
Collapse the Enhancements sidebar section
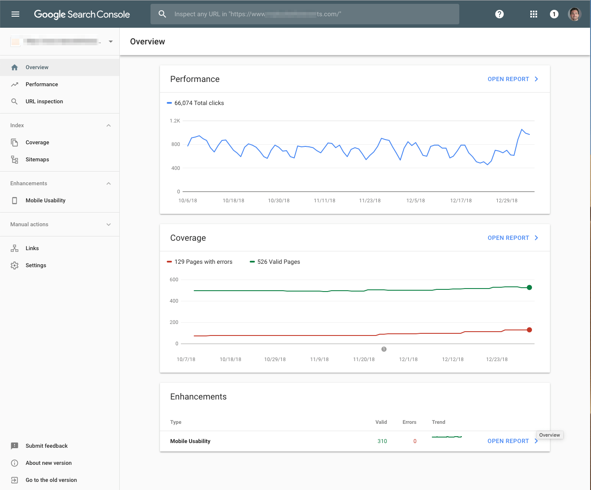coord(109,184)
